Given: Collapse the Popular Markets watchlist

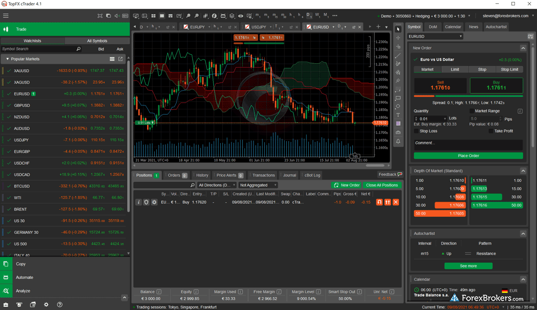Looking at the screenshot, I should pyautogui.click(x=7, y=59).
